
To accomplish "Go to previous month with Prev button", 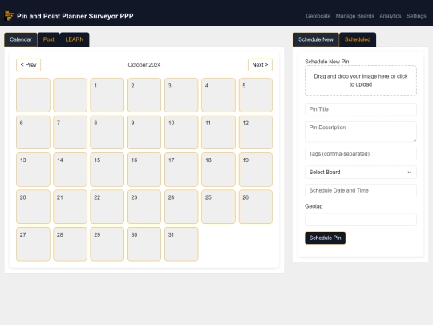I will coord(28,65).
